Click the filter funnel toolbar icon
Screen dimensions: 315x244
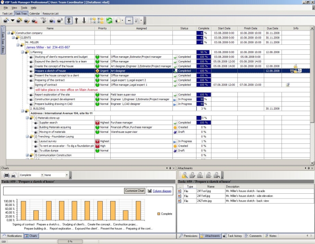coord(44,20)
